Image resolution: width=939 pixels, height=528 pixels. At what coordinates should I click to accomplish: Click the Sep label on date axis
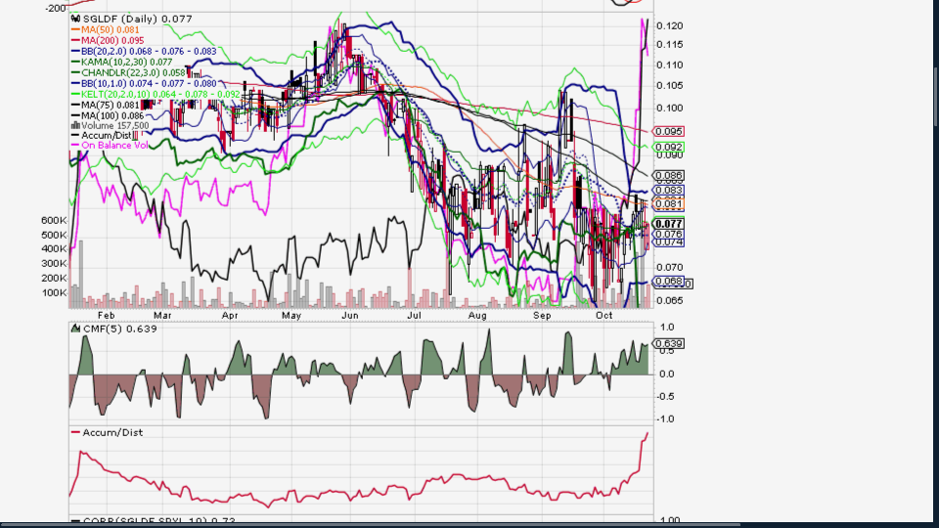tap(542, 316)
